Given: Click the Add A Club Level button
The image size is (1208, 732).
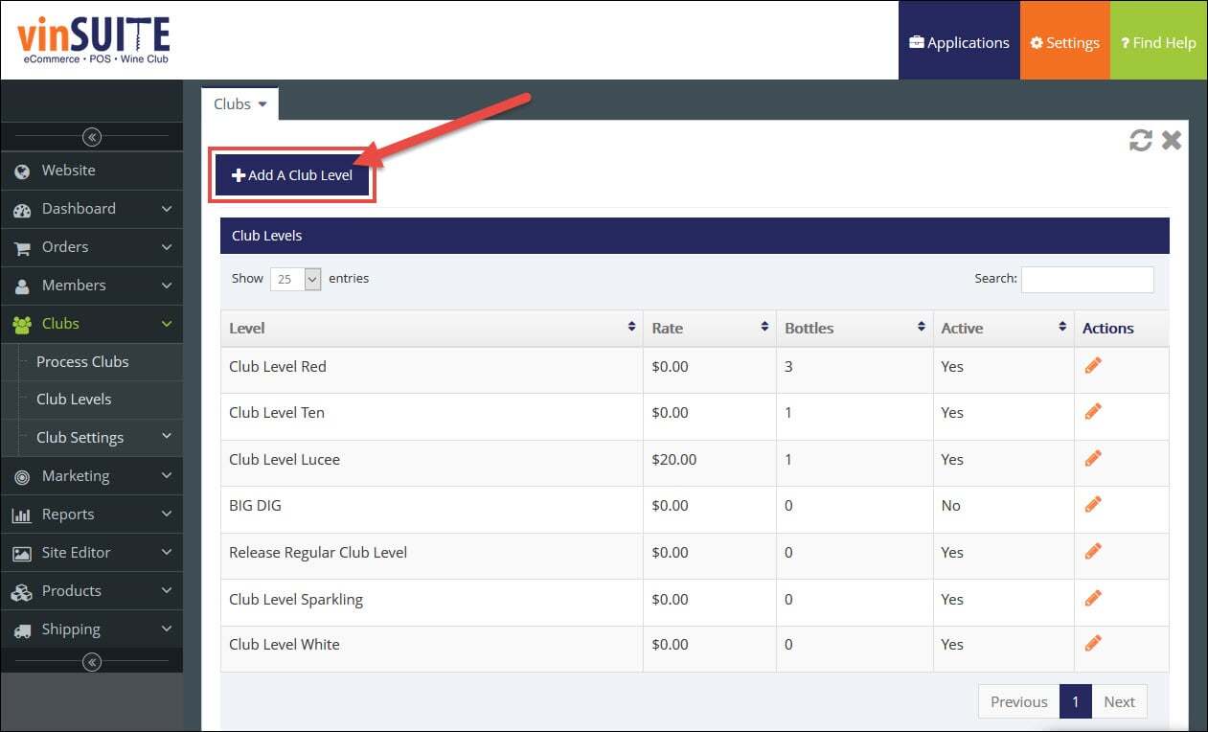Looking at the screenshot, I should (292, 176).
